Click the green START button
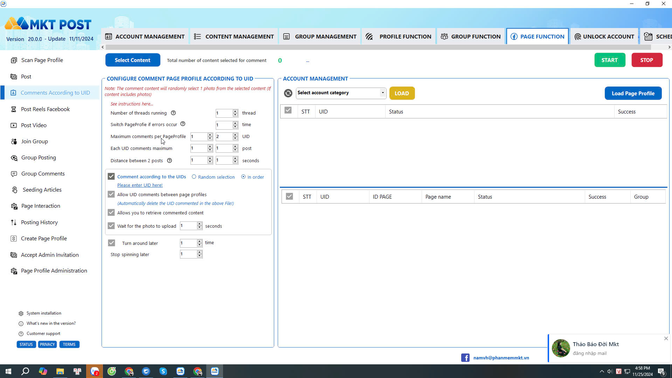 (610, 60)
